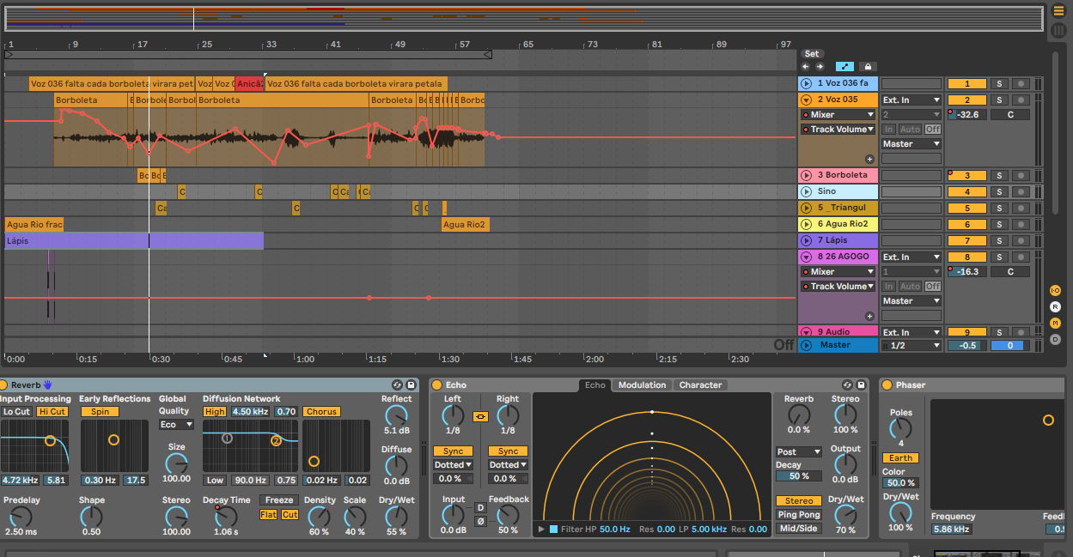Click Echo Feedback knob
Viewport: 1073px width, 557px height.
[508, 515]
